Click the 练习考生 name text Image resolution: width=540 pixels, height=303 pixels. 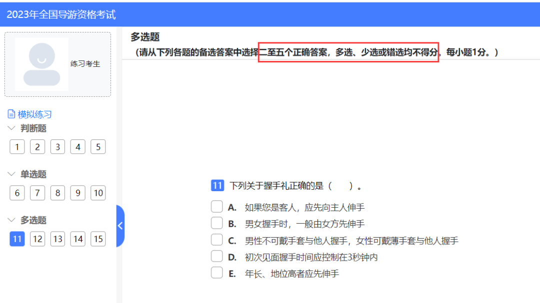(85, 64)
